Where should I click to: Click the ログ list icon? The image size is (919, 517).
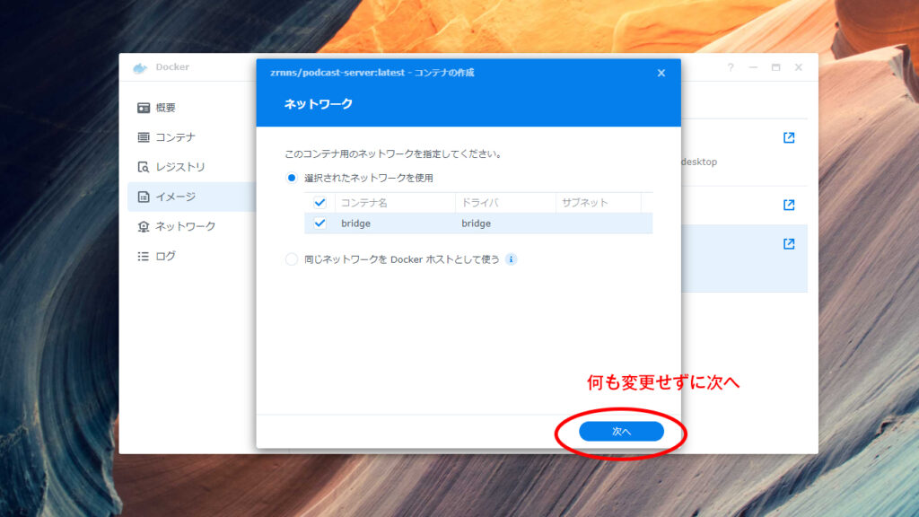coord(144,256)
